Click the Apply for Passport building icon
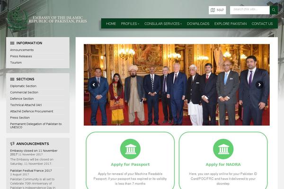The height and width of the screenshot is (189, 284). click(x=131, y=149)
